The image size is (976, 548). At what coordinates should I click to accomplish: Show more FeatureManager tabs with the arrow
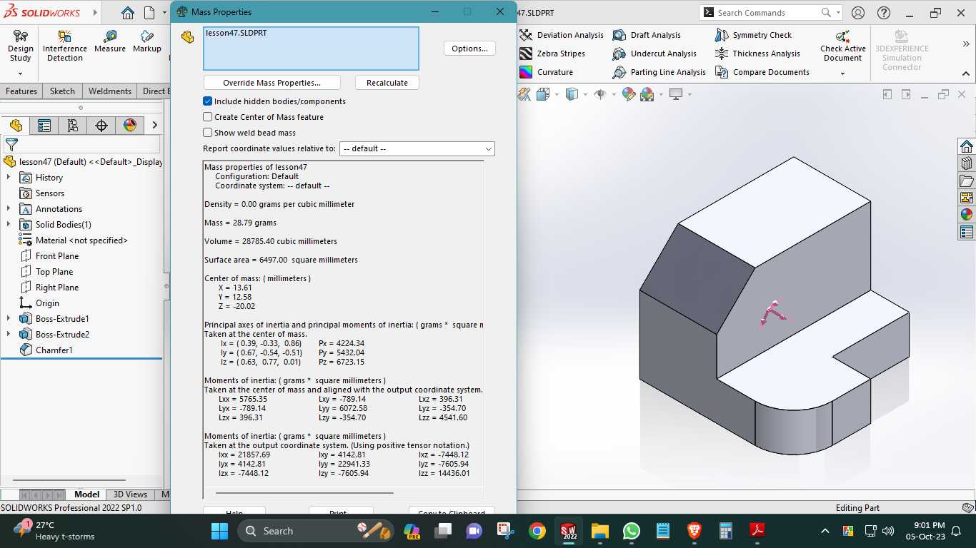click(x=154, y=126)
